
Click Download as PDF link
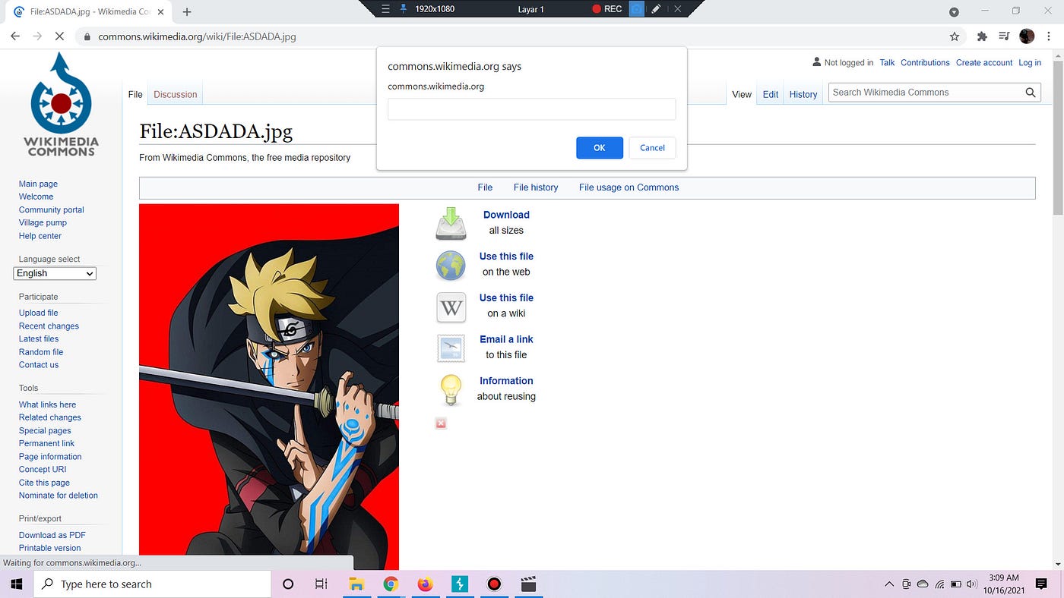coord(52,535)
